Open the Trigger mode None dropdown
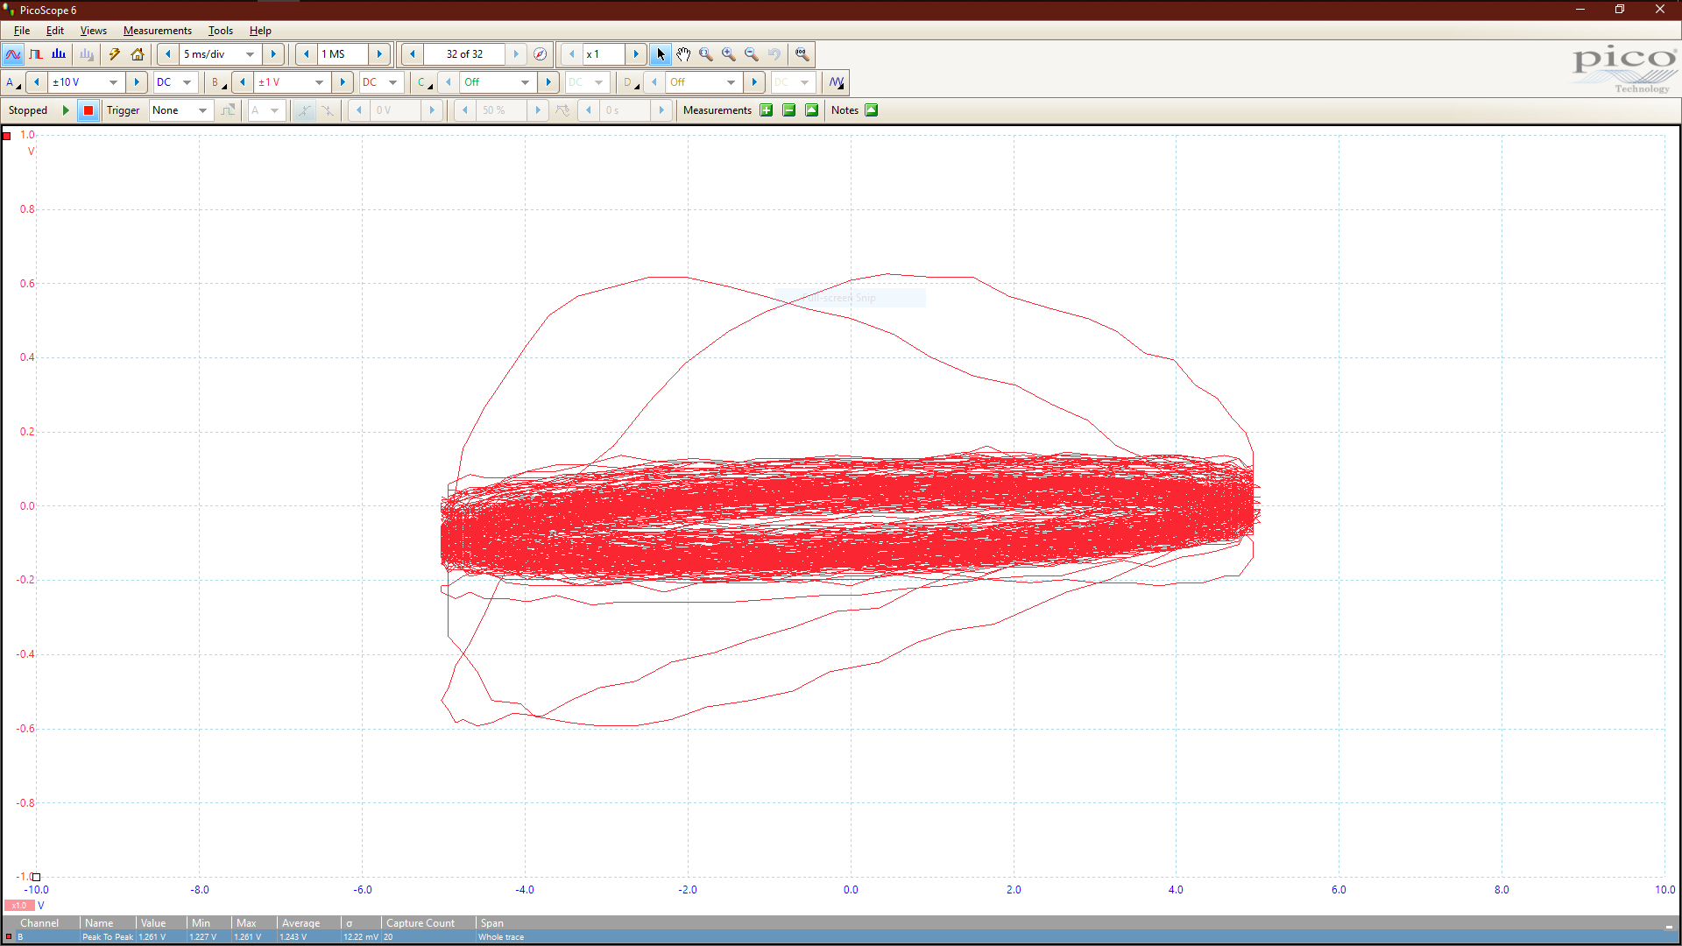The width and height of the screenshot is (1682, 946). point(202,110)
